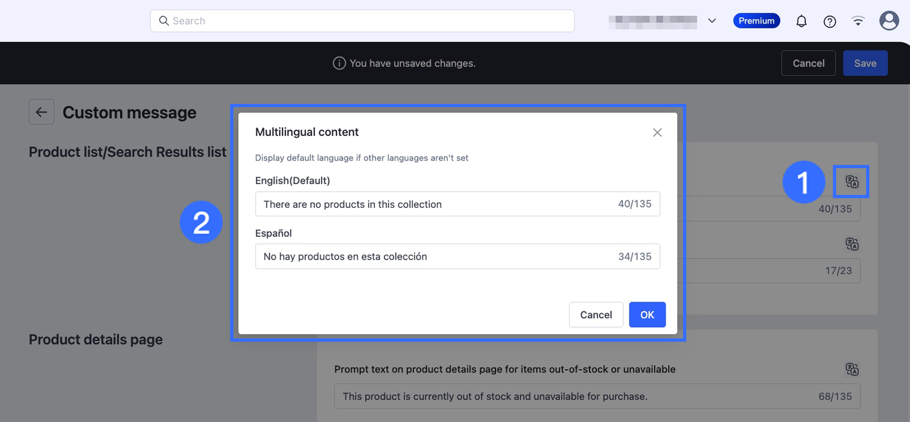Screen dimensions: 910x422
Task: Click the notification bell icon
Action: pos(801,21)
